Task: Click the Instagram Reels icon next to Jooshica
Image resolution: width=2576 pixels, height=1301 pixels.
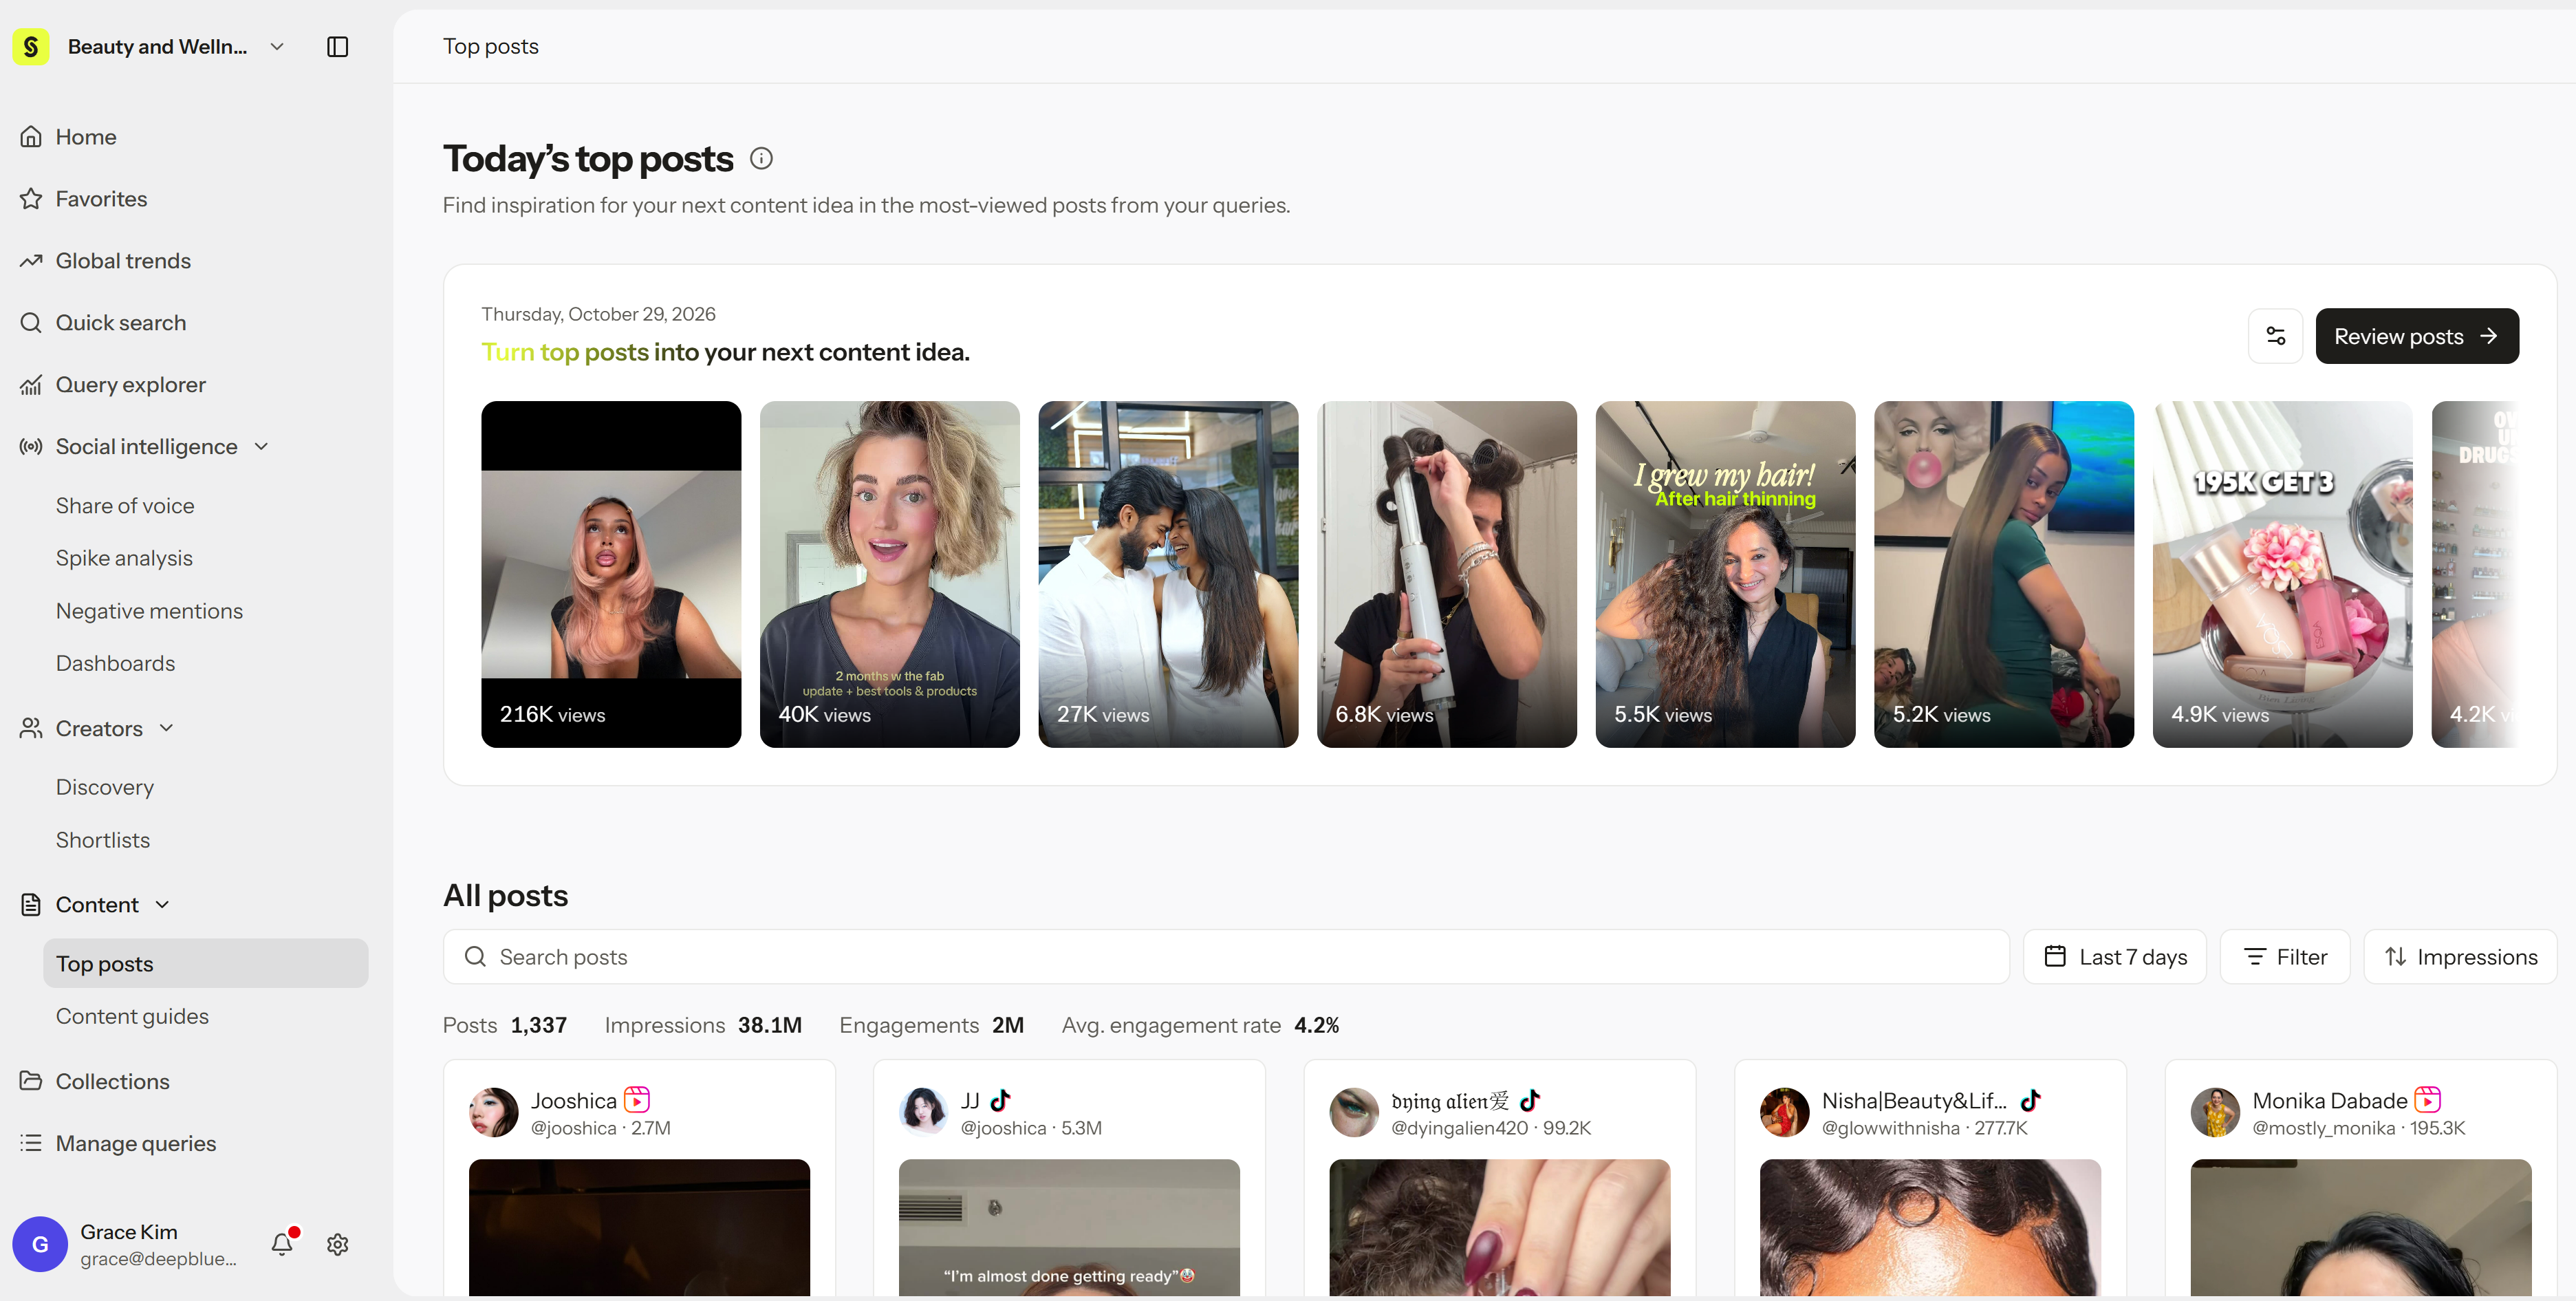Action: [637, 1100]
